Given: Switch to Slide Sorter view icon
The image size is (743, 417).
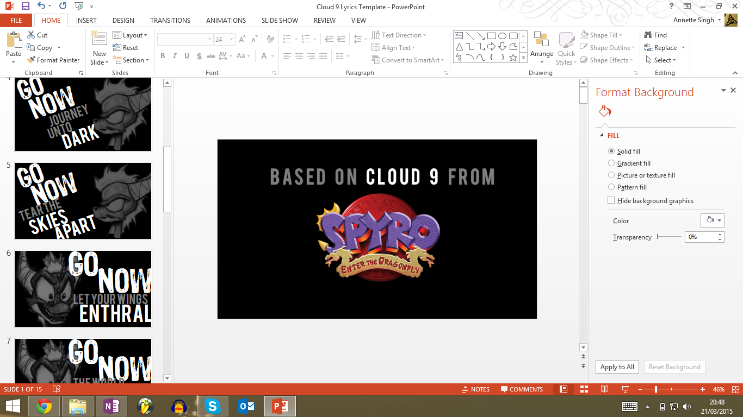Looking at the screenshot, I should coord(584,389).
